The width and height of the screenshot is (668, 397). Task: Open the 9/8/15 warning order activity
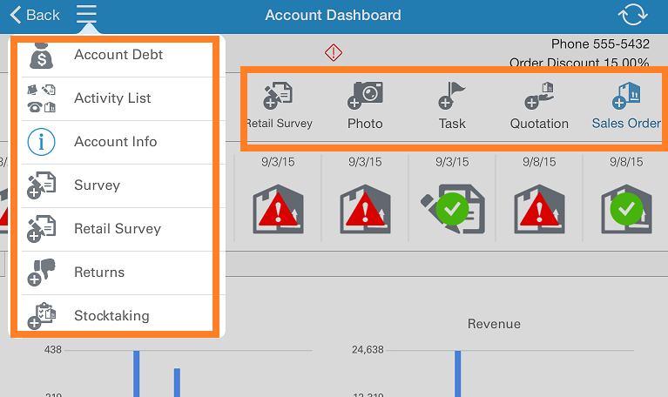pos(539,209)
